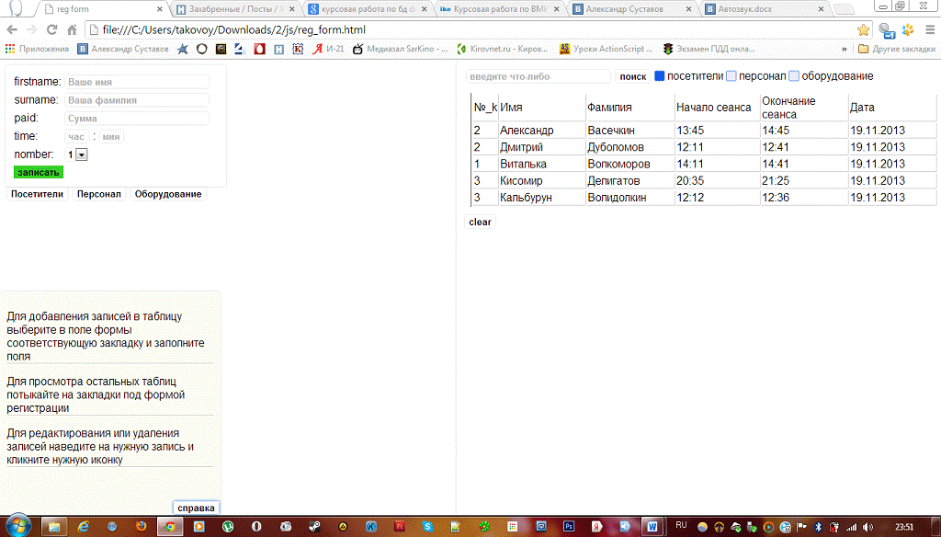The height and width of the screenshot is (537, 941).
Task: Show more bookmarks via the double chevron
Action: [x=845, y=49]
